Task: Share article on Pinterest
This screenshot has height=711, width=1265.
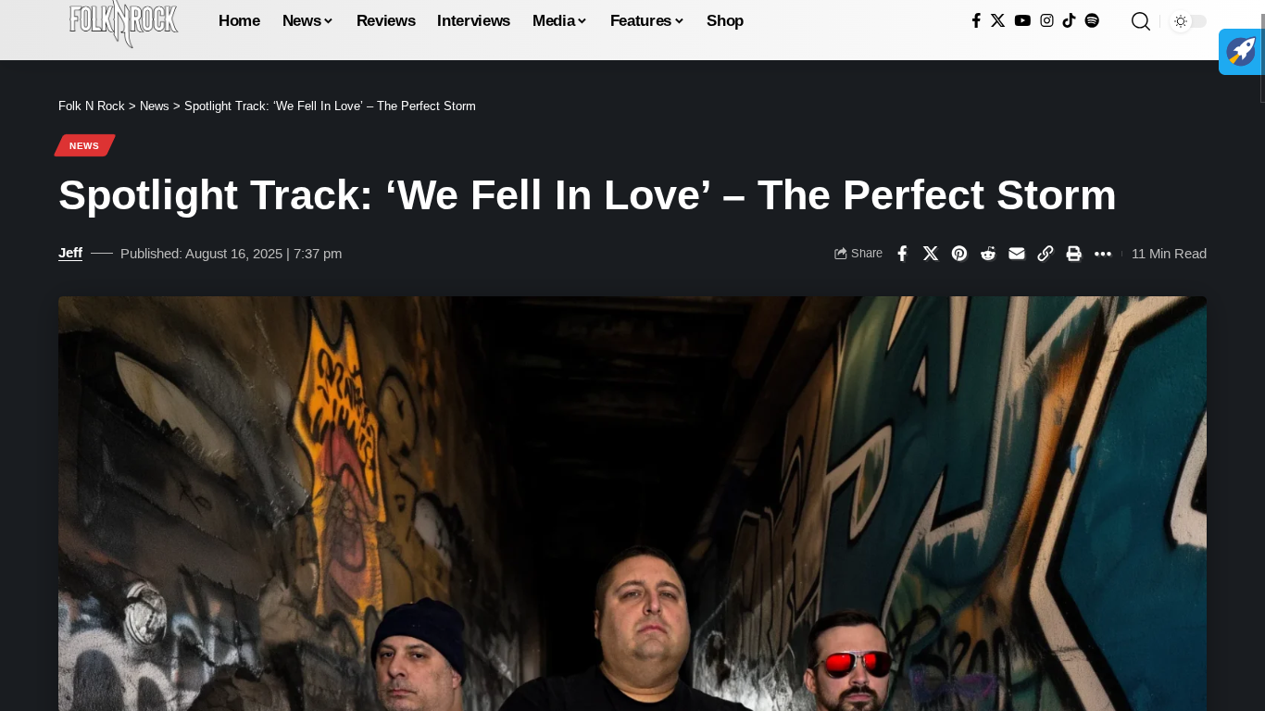Action: point(959,254)
